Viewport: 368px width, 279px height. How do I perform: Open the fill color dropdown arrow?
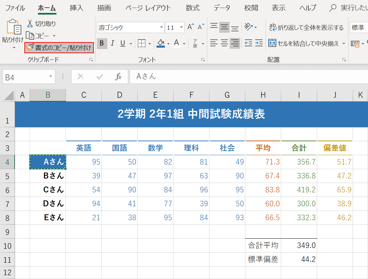point(168,43)
